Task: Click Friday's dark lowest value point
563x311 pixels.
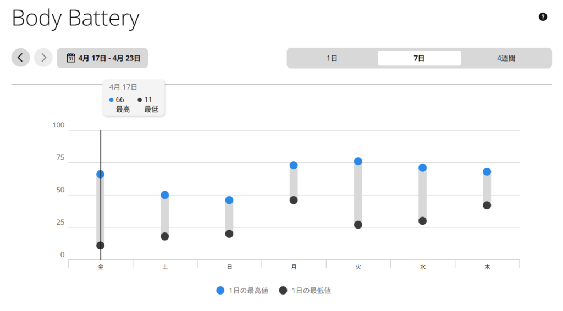Action: 100,246
